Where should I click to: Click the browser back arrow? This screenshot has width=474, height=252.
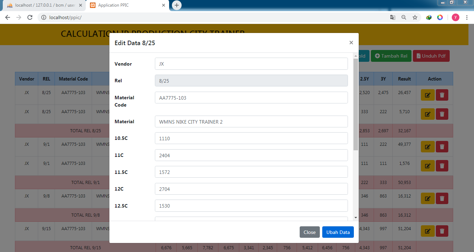coord(8,17)
